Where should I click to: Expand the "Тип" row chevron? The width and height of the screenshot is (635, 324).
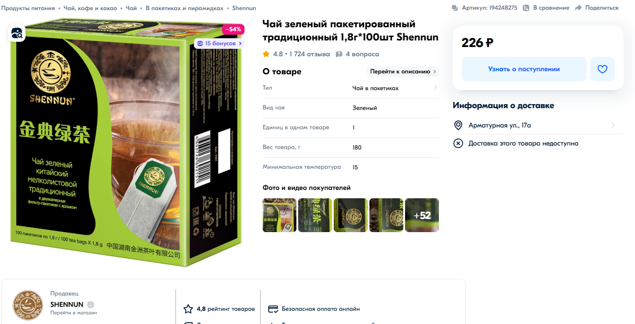pos(435,88)
